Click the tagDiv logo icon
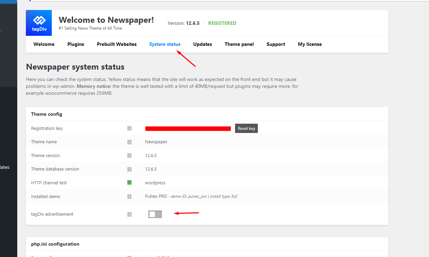 point(39,23)
